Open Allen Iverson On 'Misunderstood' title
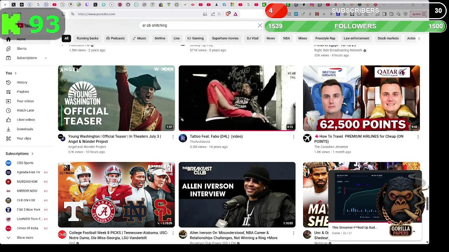This screenshot has width=449, height=252. 234,235
